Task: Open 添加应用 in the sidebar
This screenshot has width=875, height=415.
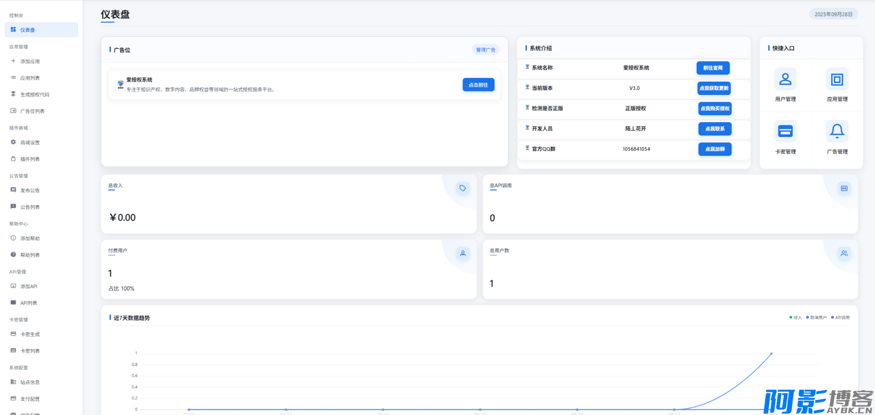Action: coord(30,61)
